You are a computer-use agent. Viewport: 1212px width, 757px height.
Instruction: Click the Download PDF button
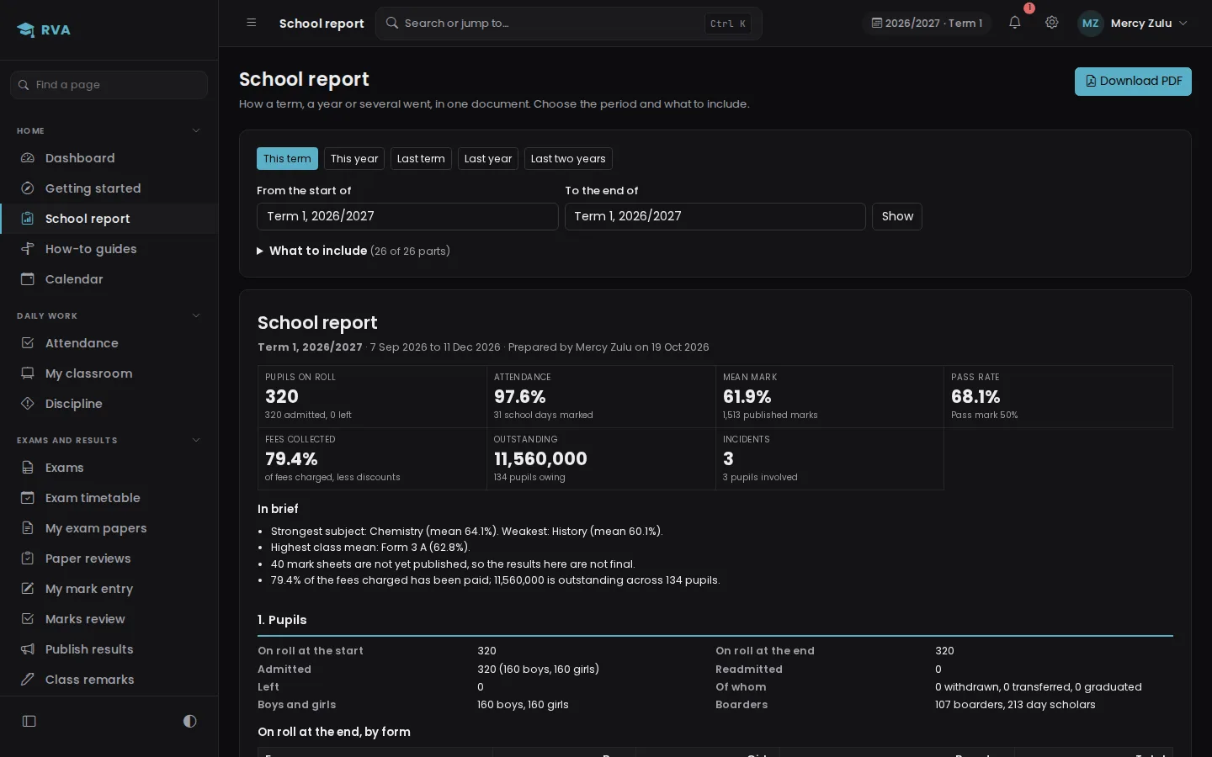pyautogui.click(x=1133, y=82)
